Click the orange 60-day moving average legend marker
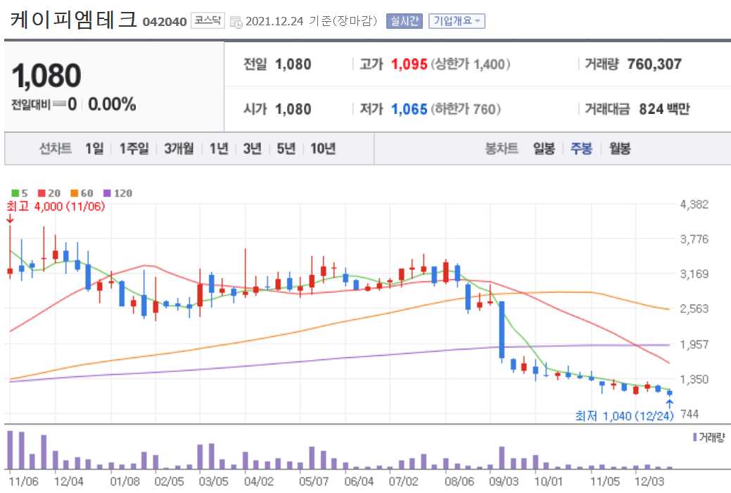Image resolution: width=731 pixels, height=493 pixels. click(73, 193)
